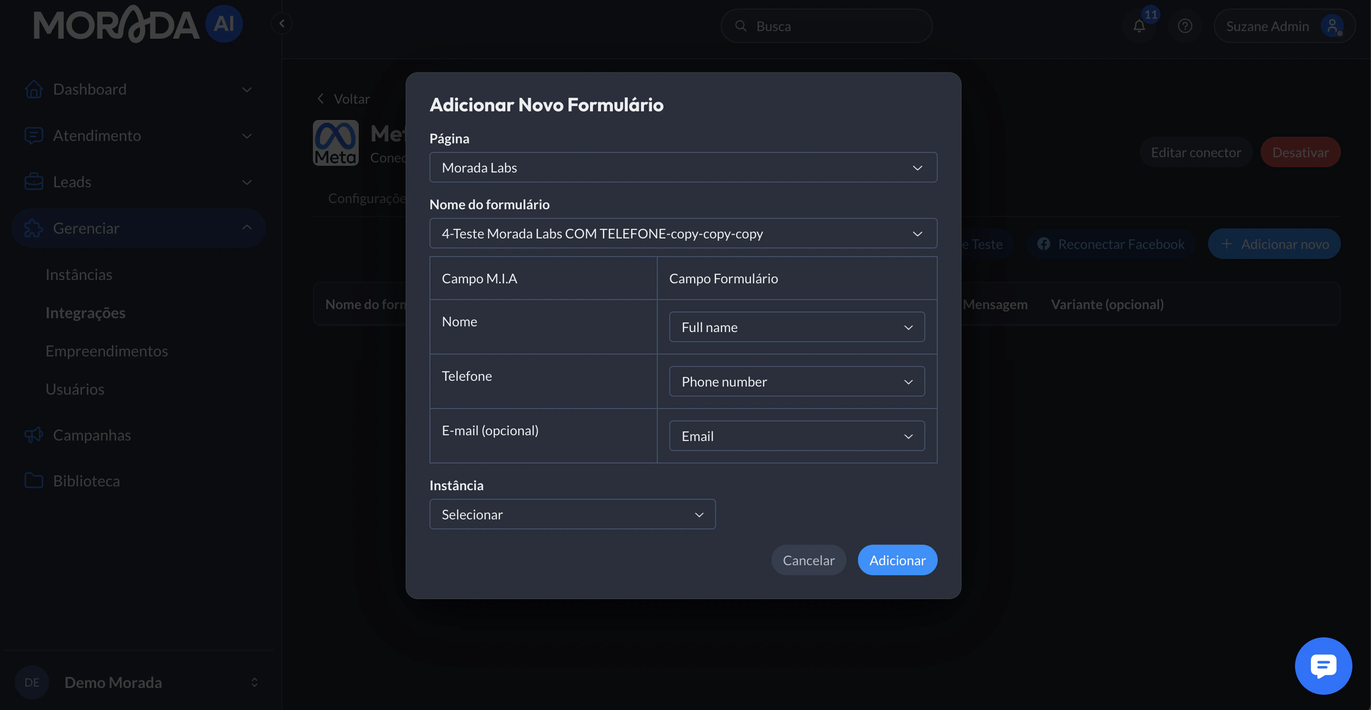
Task: Open the Full name field dropdown
Action: pyautogui.click(x=796, y=327)
